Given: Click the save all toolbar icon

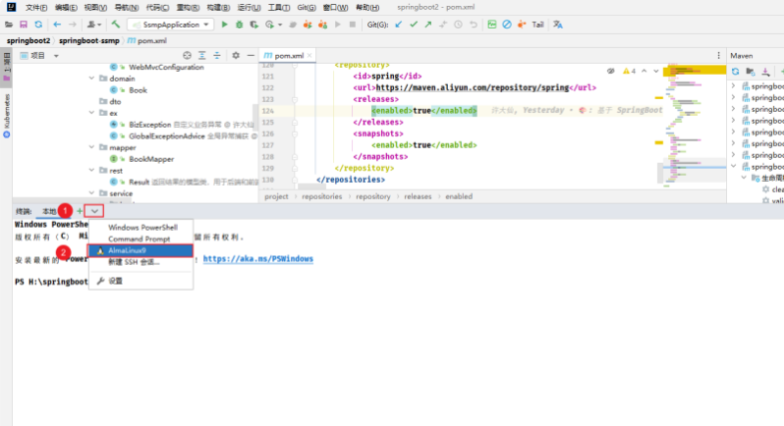Looking at the screenshot, I should (24, 24).
